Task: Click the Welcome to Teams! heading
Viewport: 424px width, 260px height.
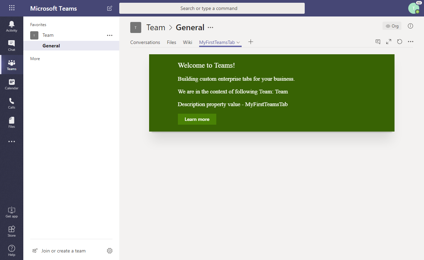Action: point(206,65)
